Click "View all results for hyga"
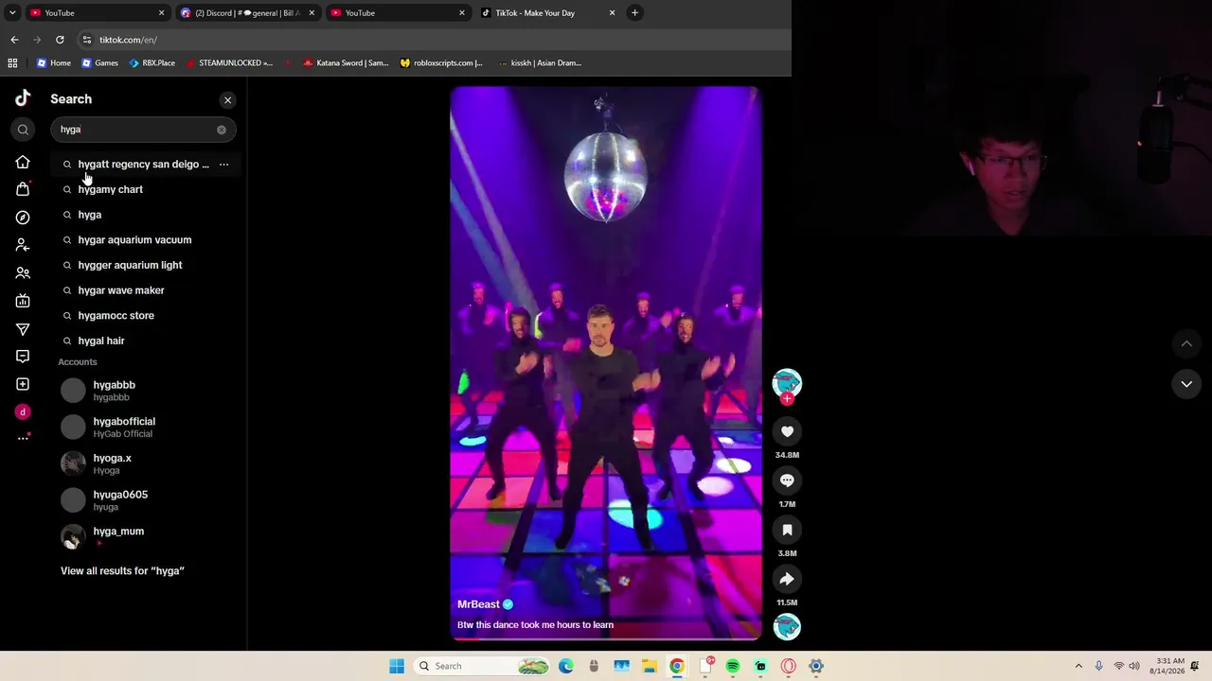 pyautogui.click(x=122, y=571)
